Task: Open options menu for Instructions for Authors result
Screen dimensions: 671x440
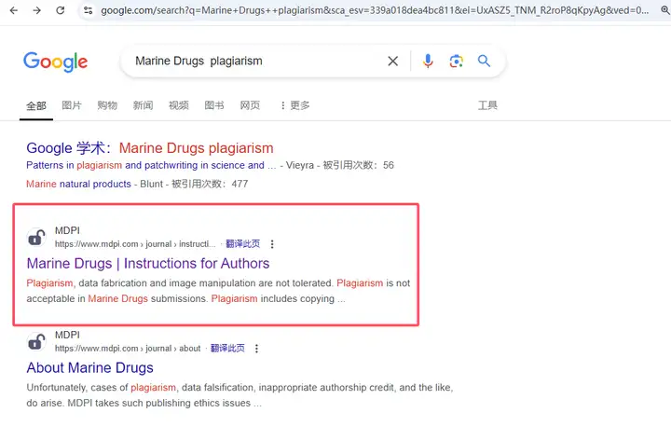Action: [x=272, y=244]
